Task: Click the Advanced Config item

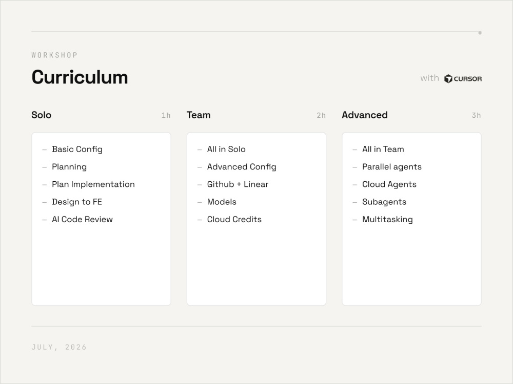Action: point(242,167)
